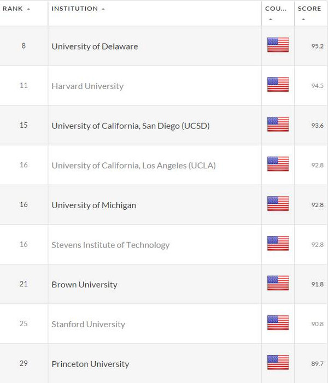Image resolution: width=328 pixels, height=383 pixels.
Task: Open the Princeton University link
Action: [x=90, y=364]
